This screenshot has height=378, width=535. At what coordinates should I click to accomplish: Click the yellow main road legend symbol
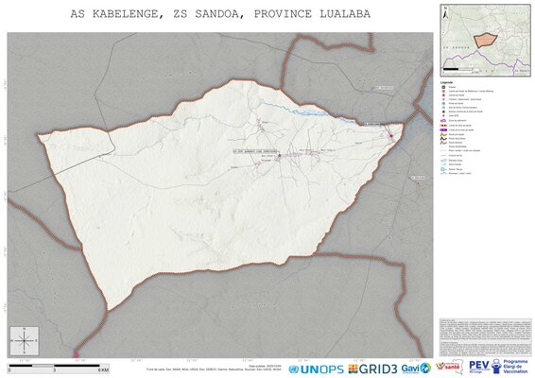(x=443, y=134)
